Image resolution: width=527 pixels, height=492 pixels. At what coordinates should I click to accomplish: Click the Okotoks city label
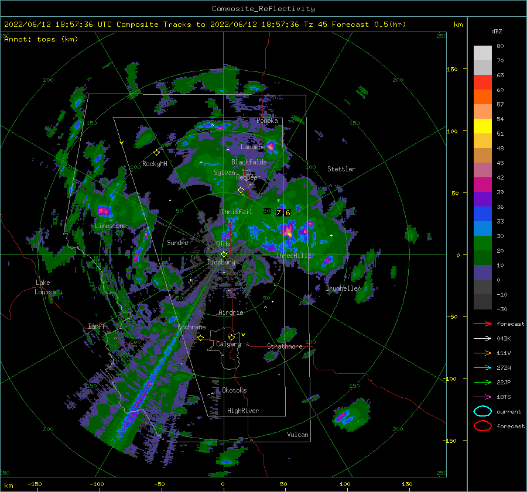(234, 390)
